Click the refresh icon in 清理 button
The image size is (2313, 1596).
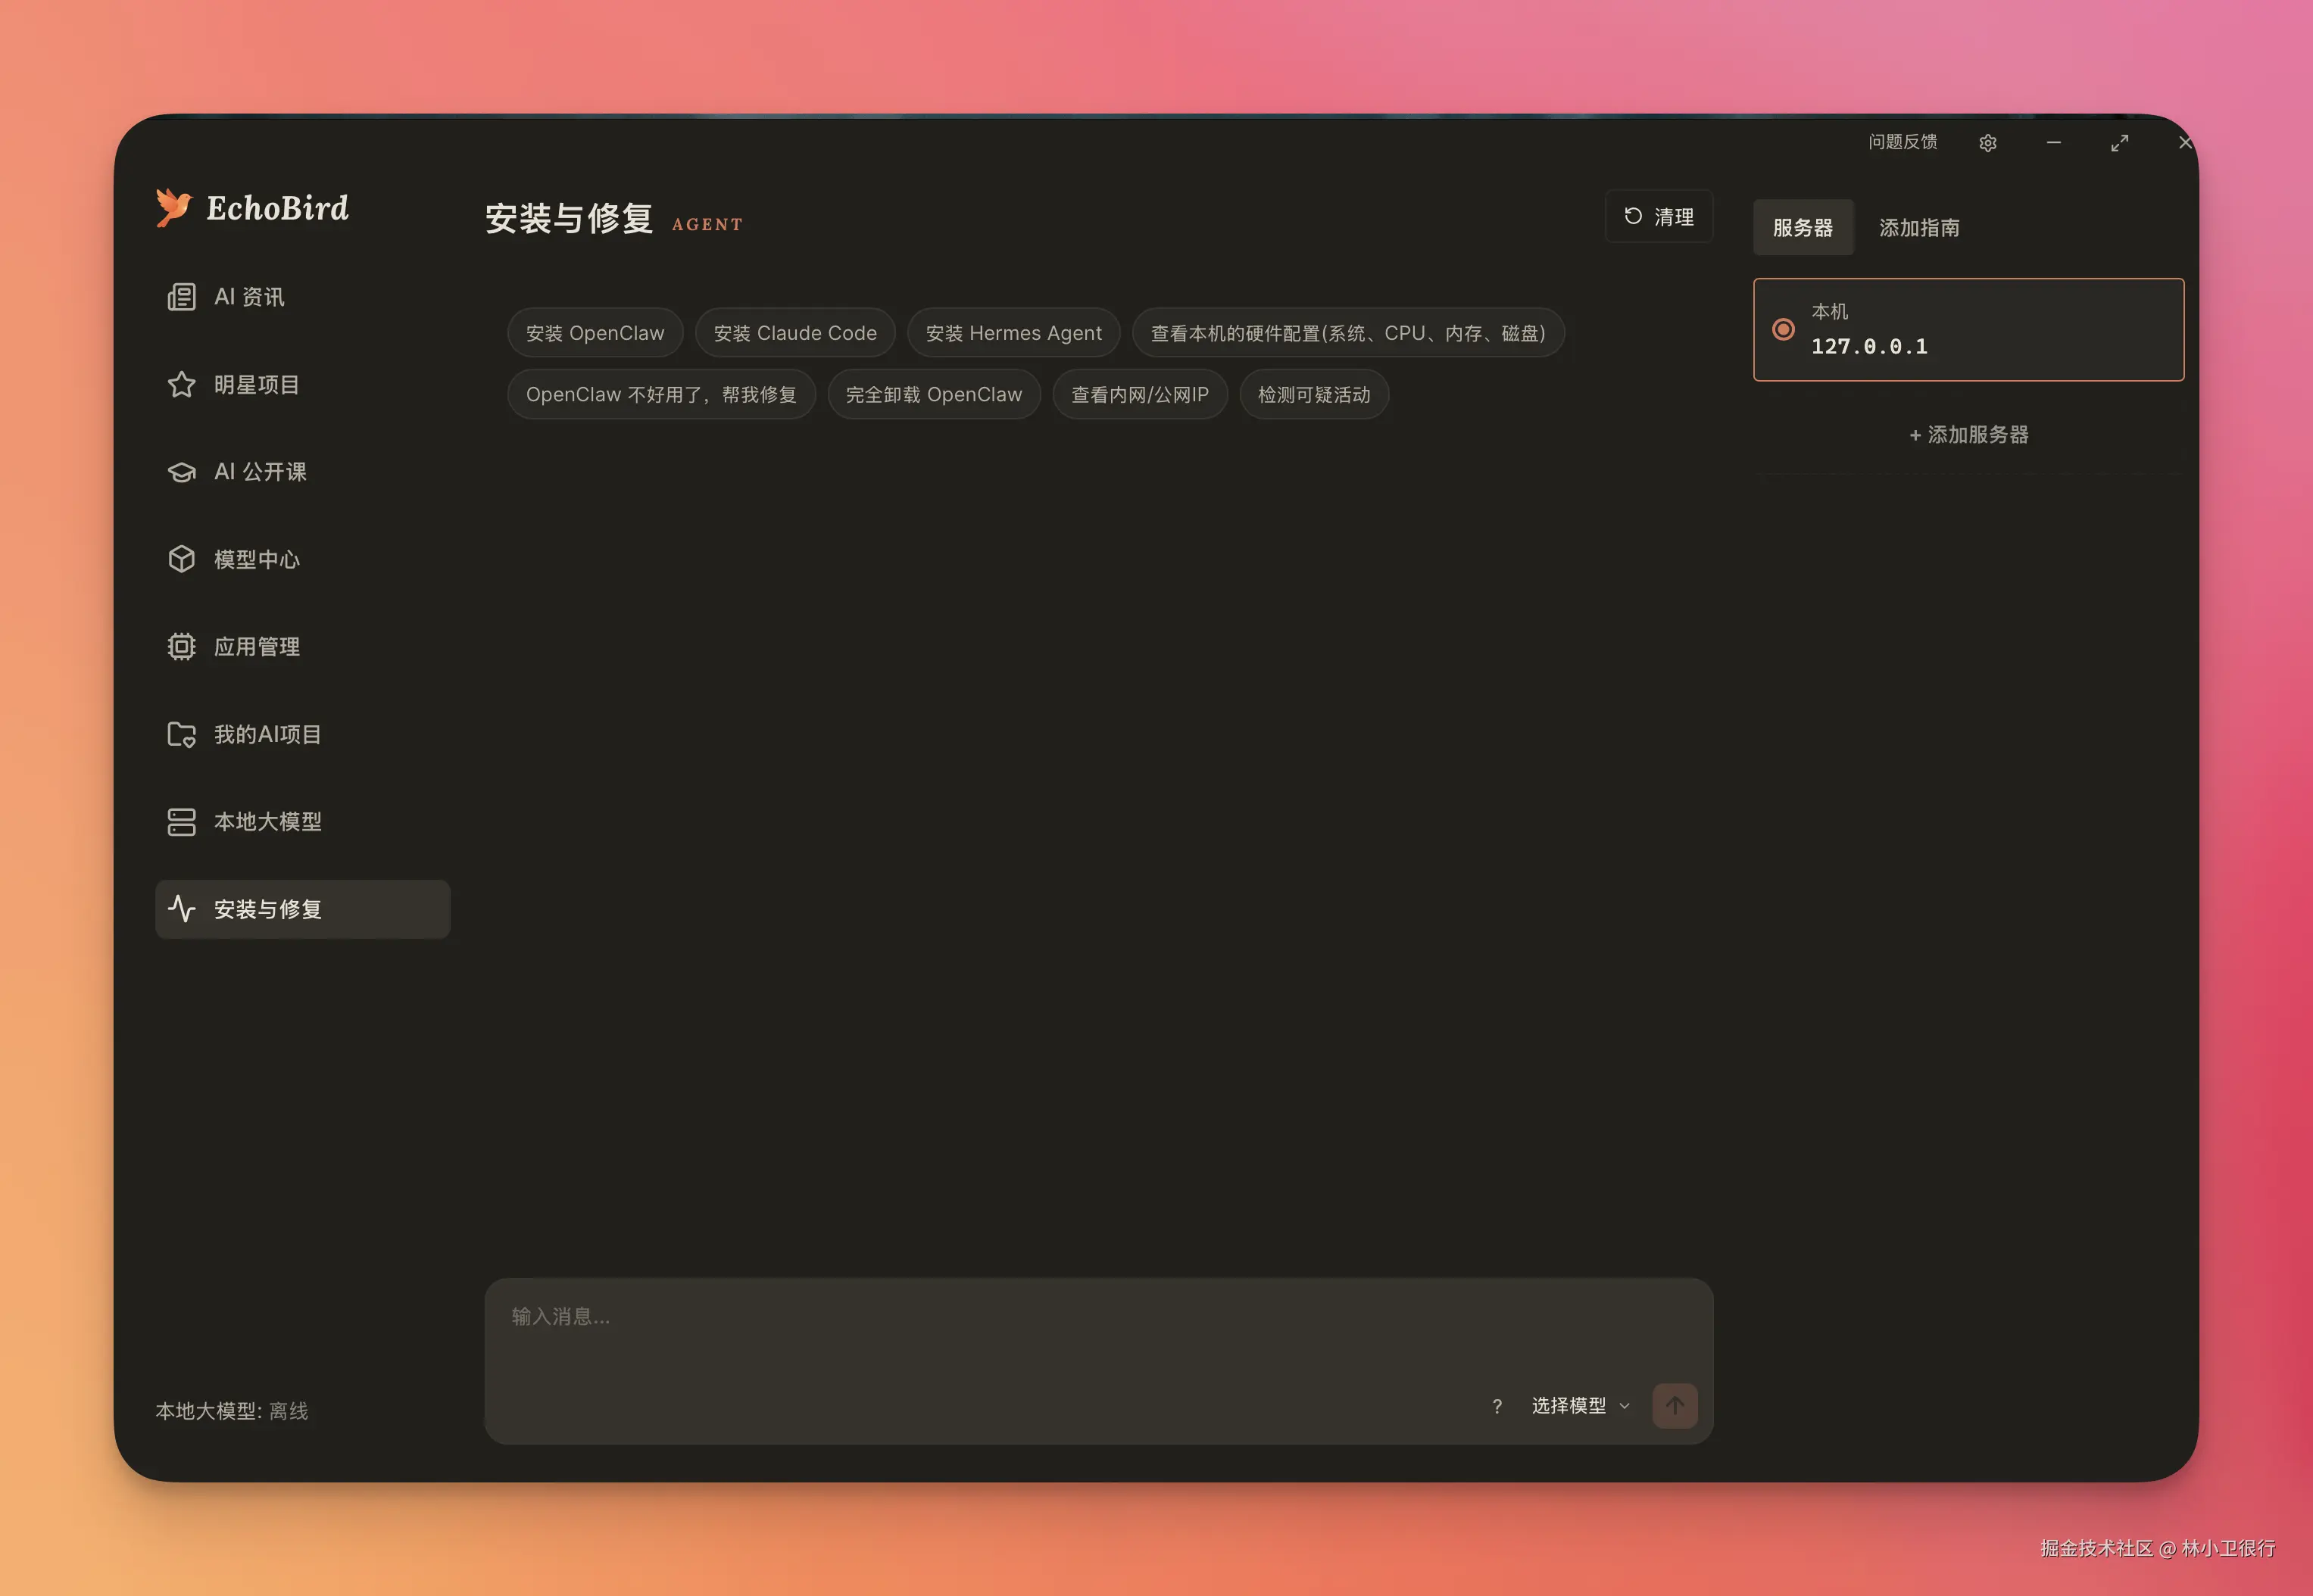coord(1633,216)
